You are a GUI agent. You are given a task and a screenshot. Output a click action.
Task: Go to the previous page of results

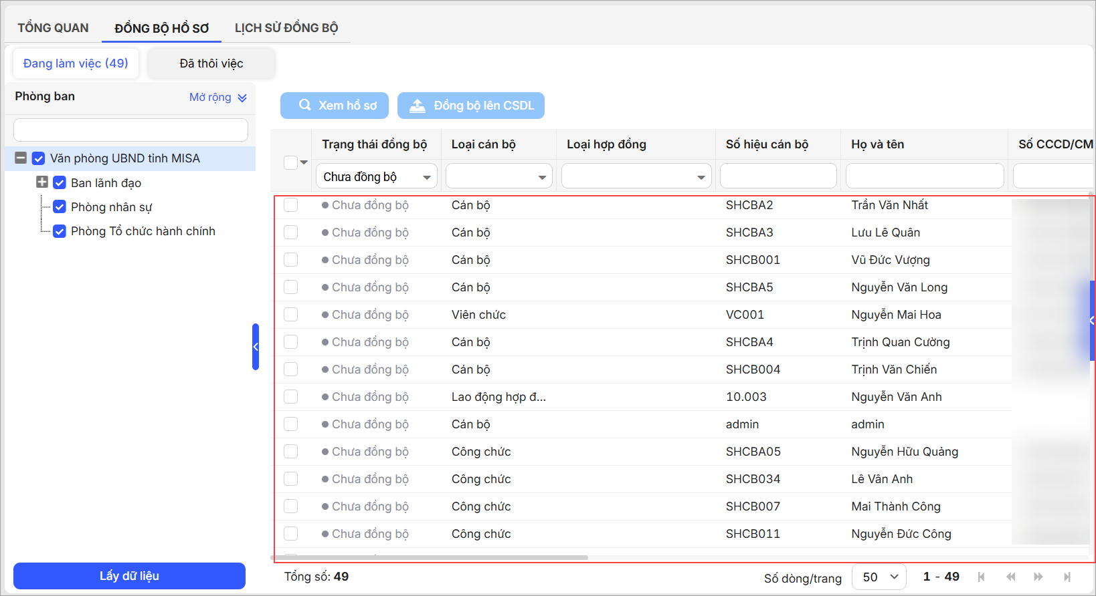(x=1010, y=577)
